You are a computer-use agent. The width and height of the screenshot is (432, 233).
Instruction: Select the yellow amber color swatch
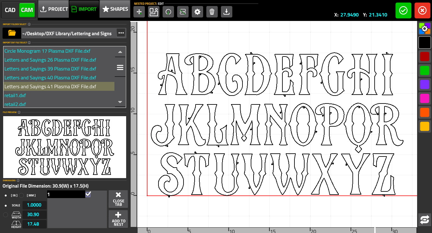[425, 126]
